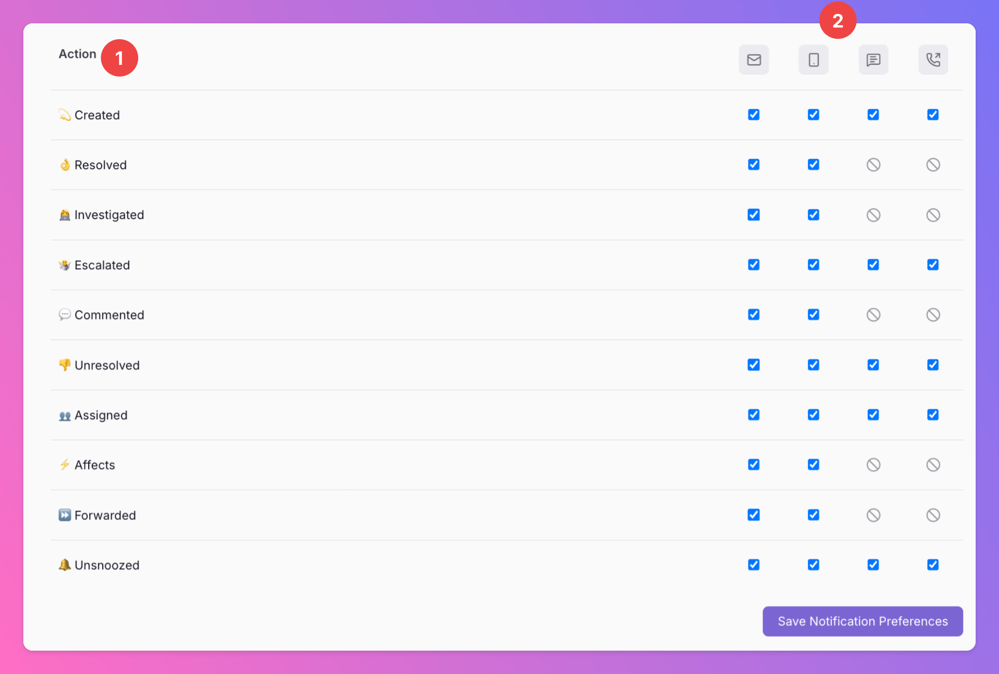
Task: Uncheck email notification for Created
Action: 753,115
